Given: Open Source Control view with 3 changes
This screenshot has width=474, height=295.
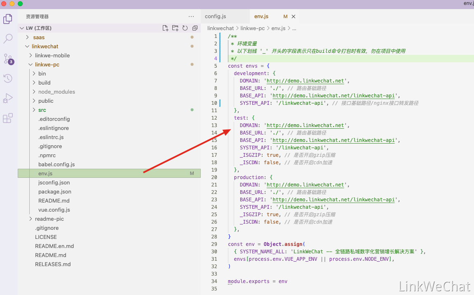Looking at the screenshot, I should coord(8,59).
